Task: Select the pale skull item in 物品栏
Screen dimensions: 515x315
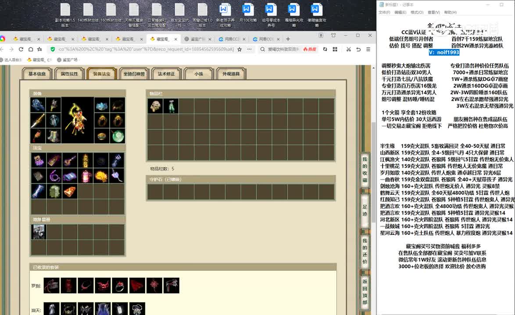Action: pos(155,106)
